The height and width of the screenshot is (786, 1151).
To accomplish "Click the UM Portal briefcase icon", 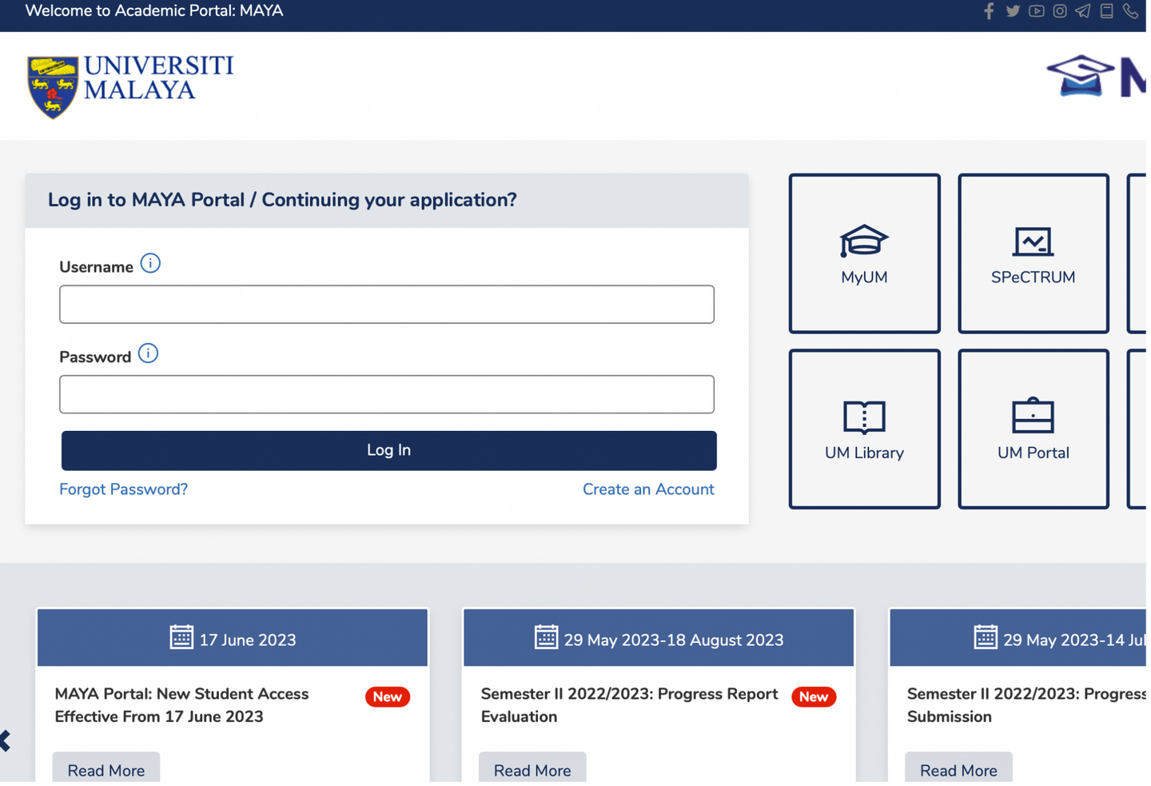I will pyautogui.click(x=1033, y=415).
